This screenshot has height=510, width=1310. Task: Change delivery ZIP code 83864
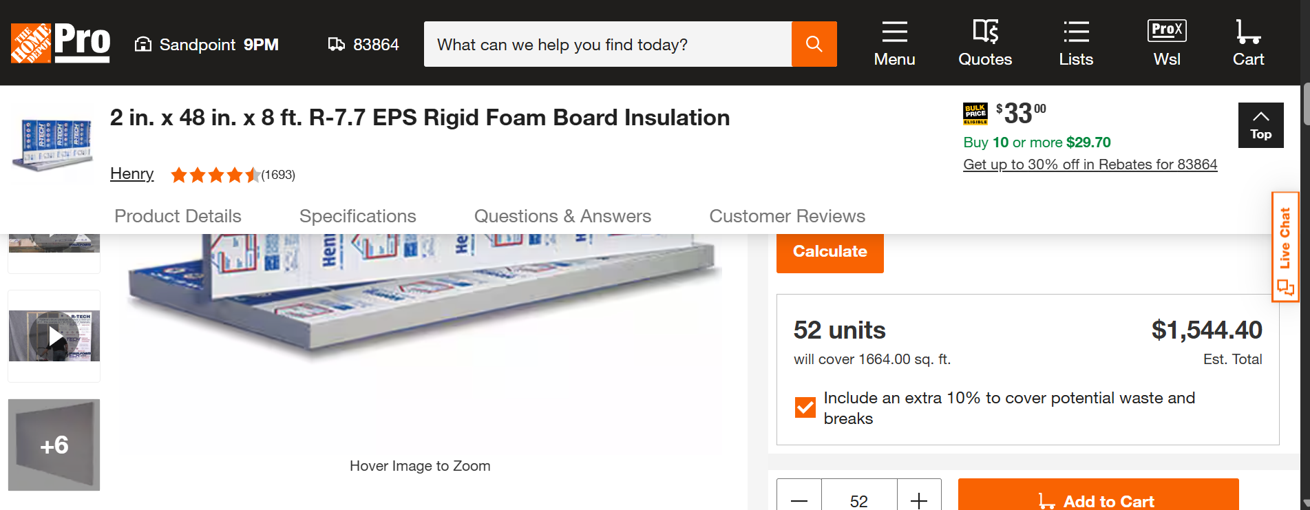point(363,45)
